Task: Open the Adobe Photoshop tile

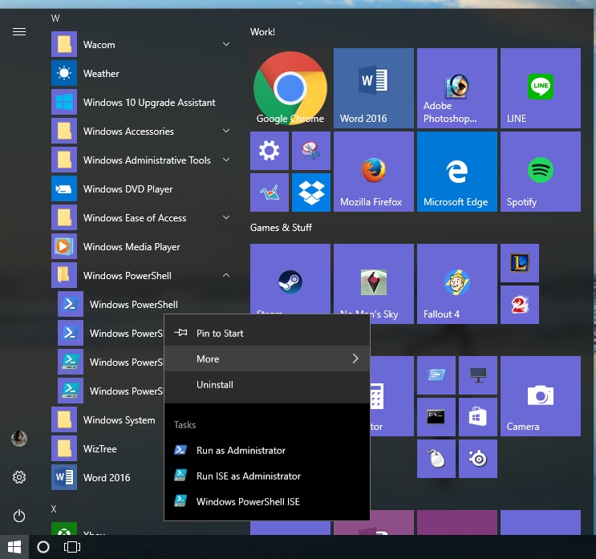Action: (457, 87)
